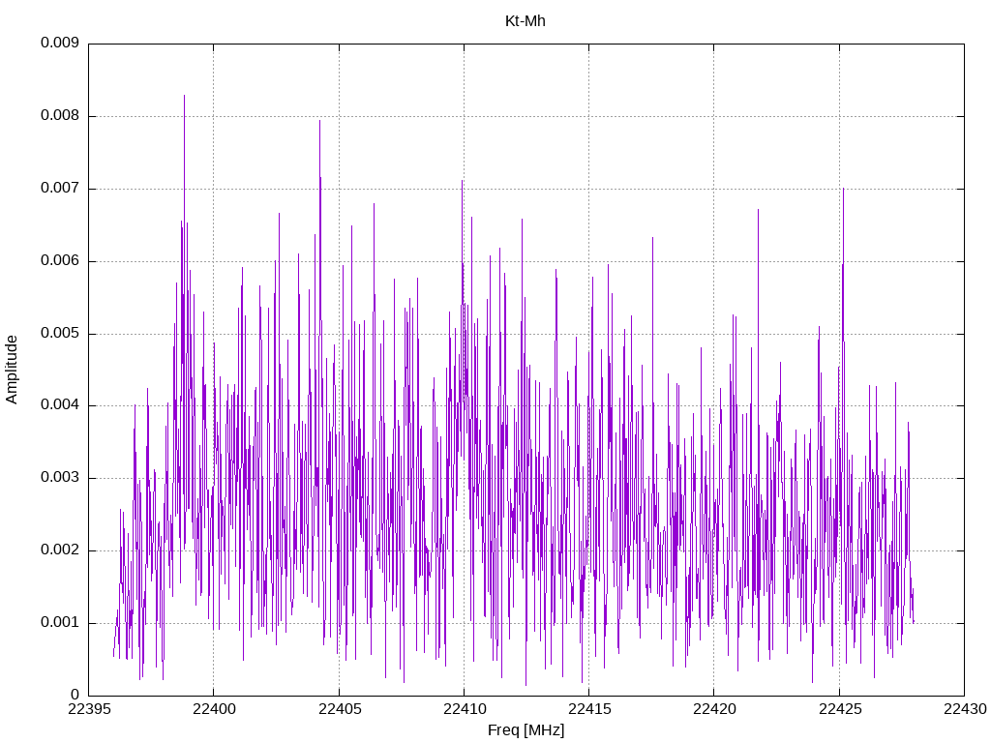Click the x-axis tick label 22405

click(x=340, y=709)
